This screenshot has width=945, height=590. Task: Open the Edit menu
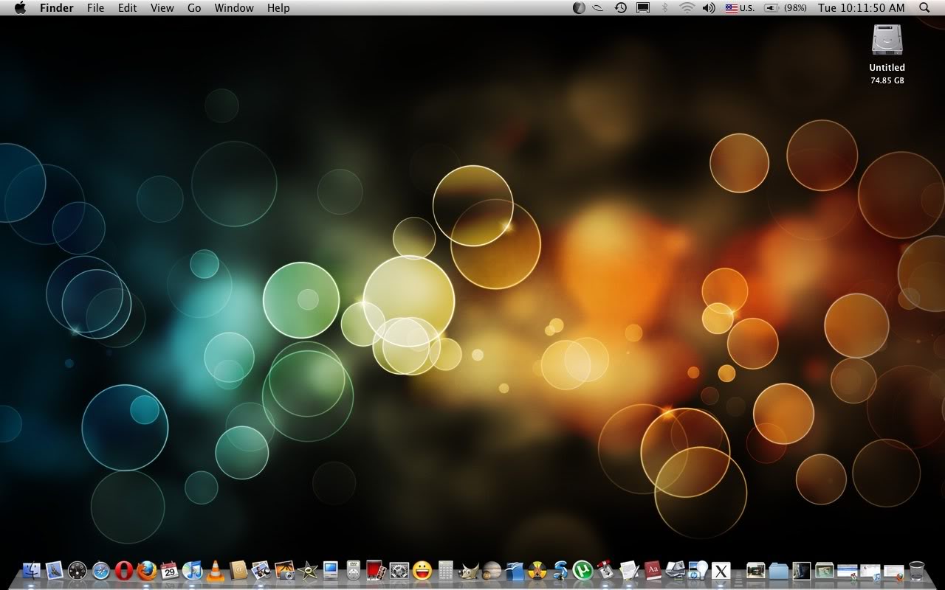pyautogui.click(x=128, y=7)
